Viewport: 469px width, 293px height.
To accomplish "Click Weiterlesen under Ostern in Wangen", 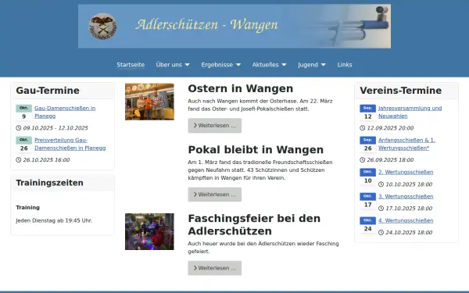I will point(215,126).
